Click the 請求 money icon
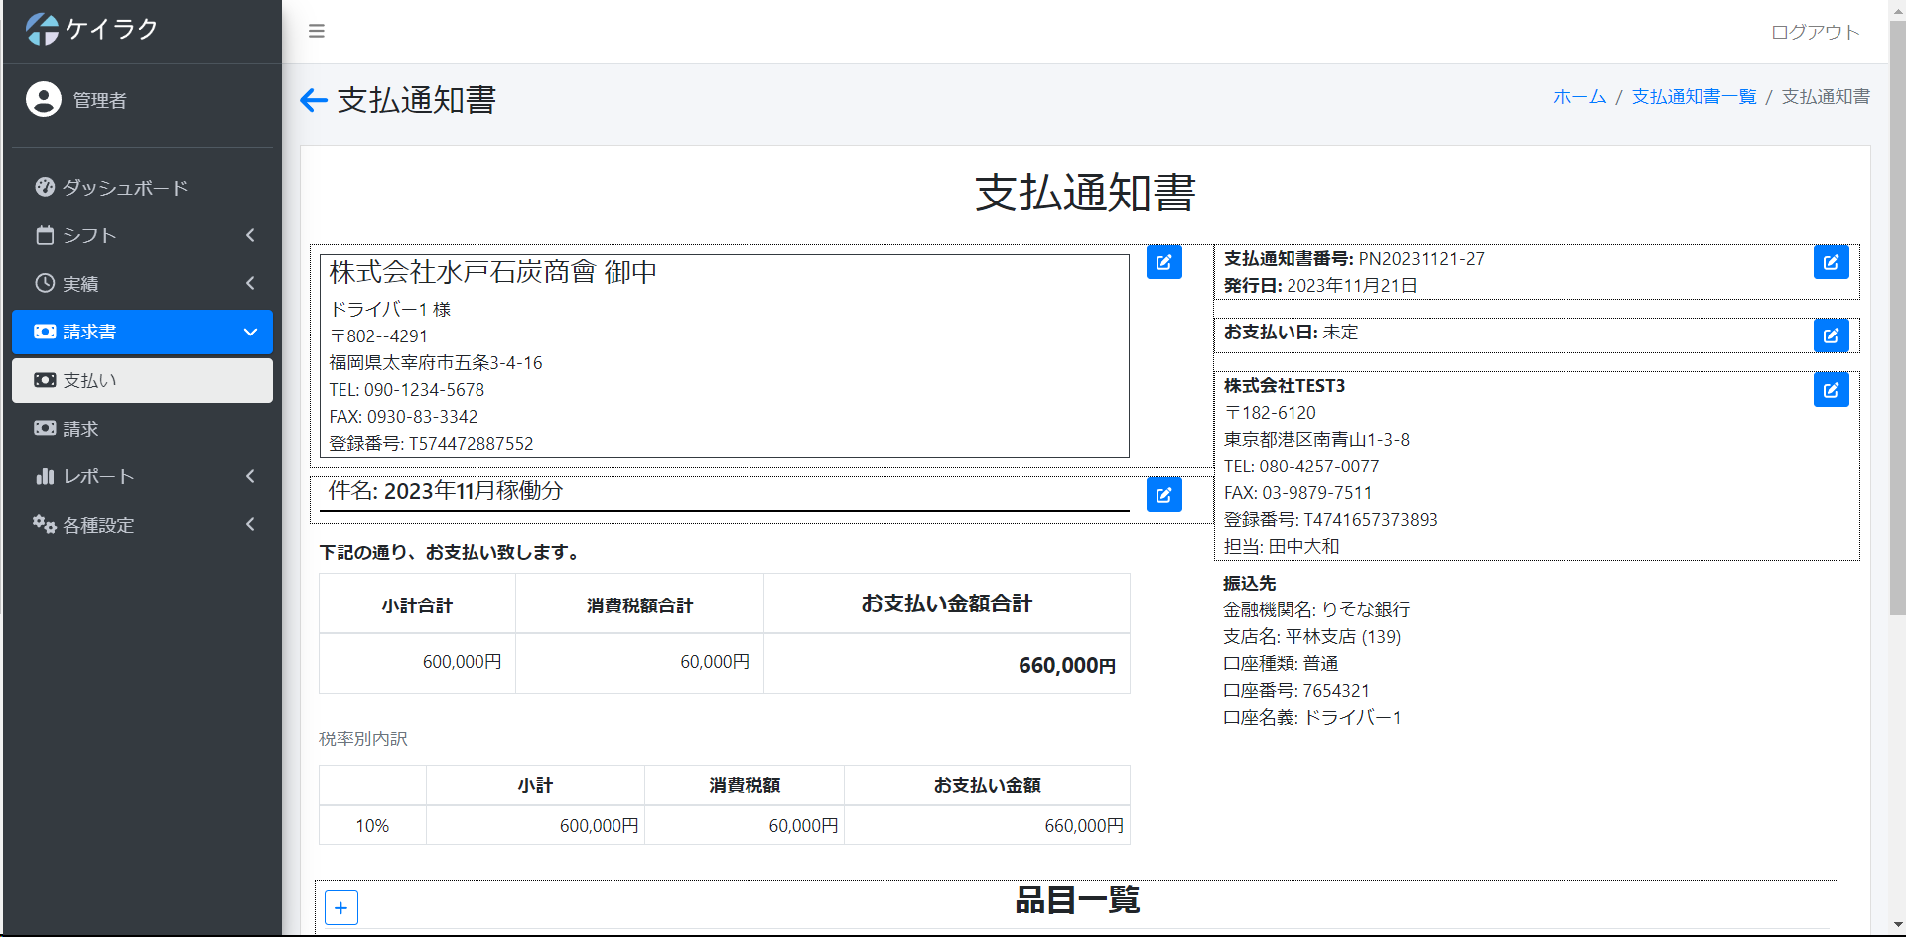 [45, 428]
